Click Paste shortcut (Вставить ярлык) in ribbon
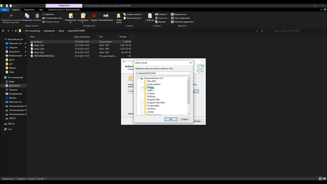The width and height of the screenshot is (327, 184). tap(51, 21)
